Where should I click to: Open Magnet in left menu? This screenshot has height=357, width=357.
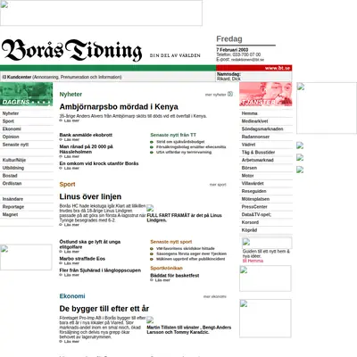click(x=10, y=214)
